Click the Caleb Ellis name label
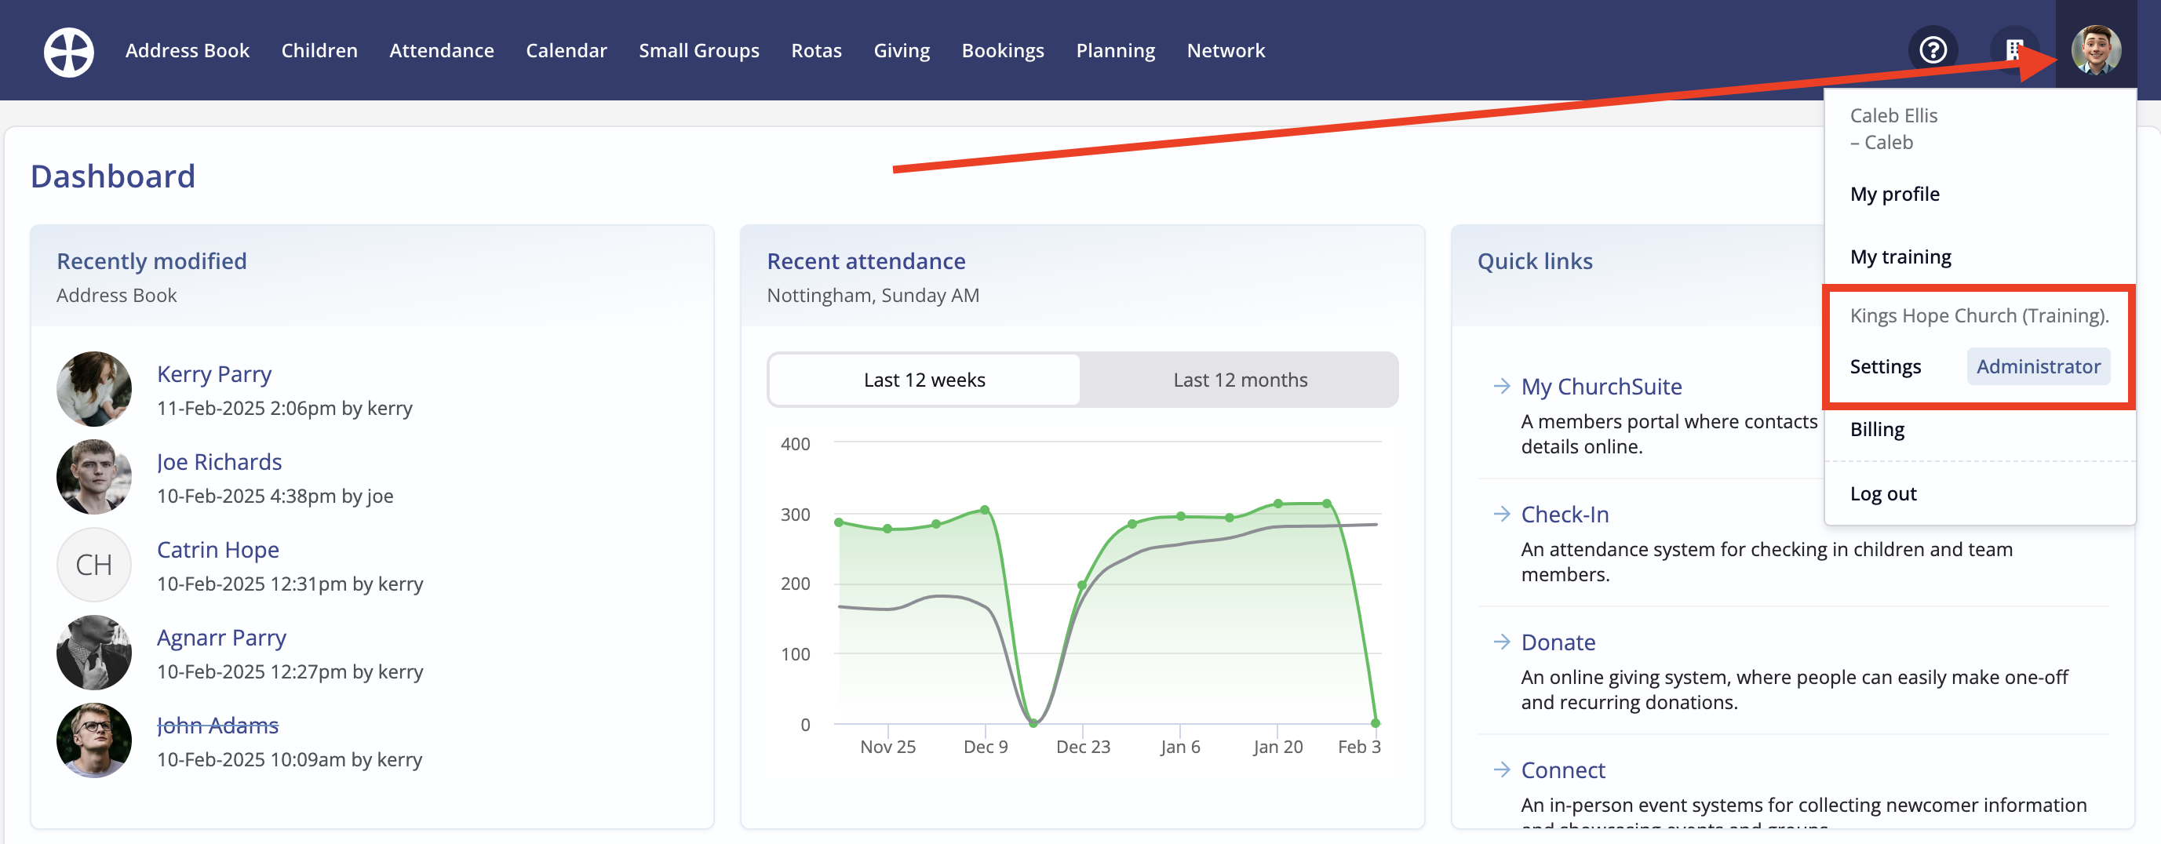Image resolution: width=2161 pixels, height=844 pixels. click(x=1893, y=115)
